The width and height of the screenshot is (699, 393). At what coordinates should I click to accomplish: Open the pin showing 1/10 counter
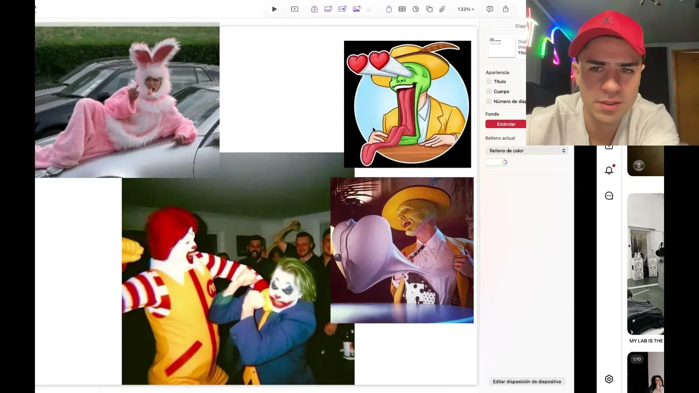tap(645, 372)
